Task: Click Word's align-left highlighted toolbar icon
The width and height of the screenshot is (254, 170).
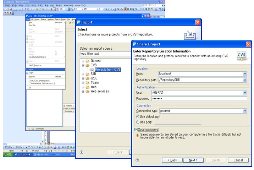Action: (x=125, y=9)
